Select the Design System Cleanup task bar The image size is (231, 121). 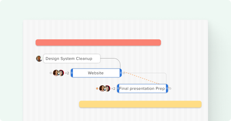[72, 58]
